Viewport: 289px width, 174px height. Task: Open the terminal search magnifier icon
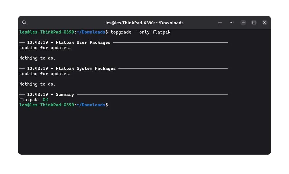point(24,23)
